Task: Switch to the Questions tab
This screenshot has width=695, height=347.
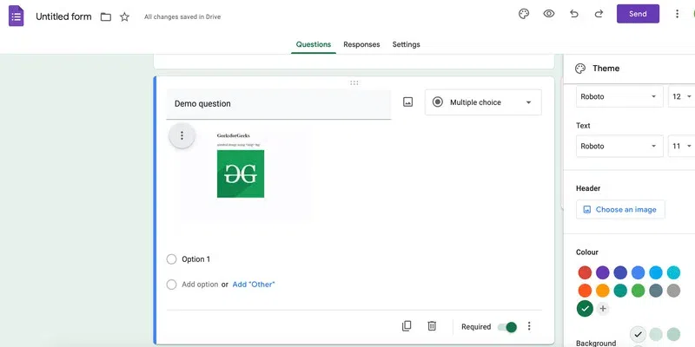Action: point(314,44)
